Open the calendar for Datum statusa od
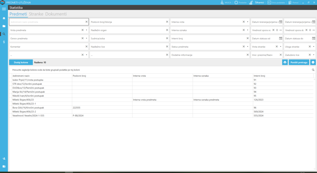This screenshot has width=317, height=173. pos(280,38)
